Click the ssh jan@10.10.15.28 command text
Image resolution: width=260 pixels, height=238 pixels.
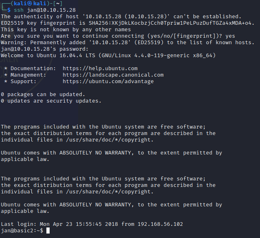click(x=43, y=9)
